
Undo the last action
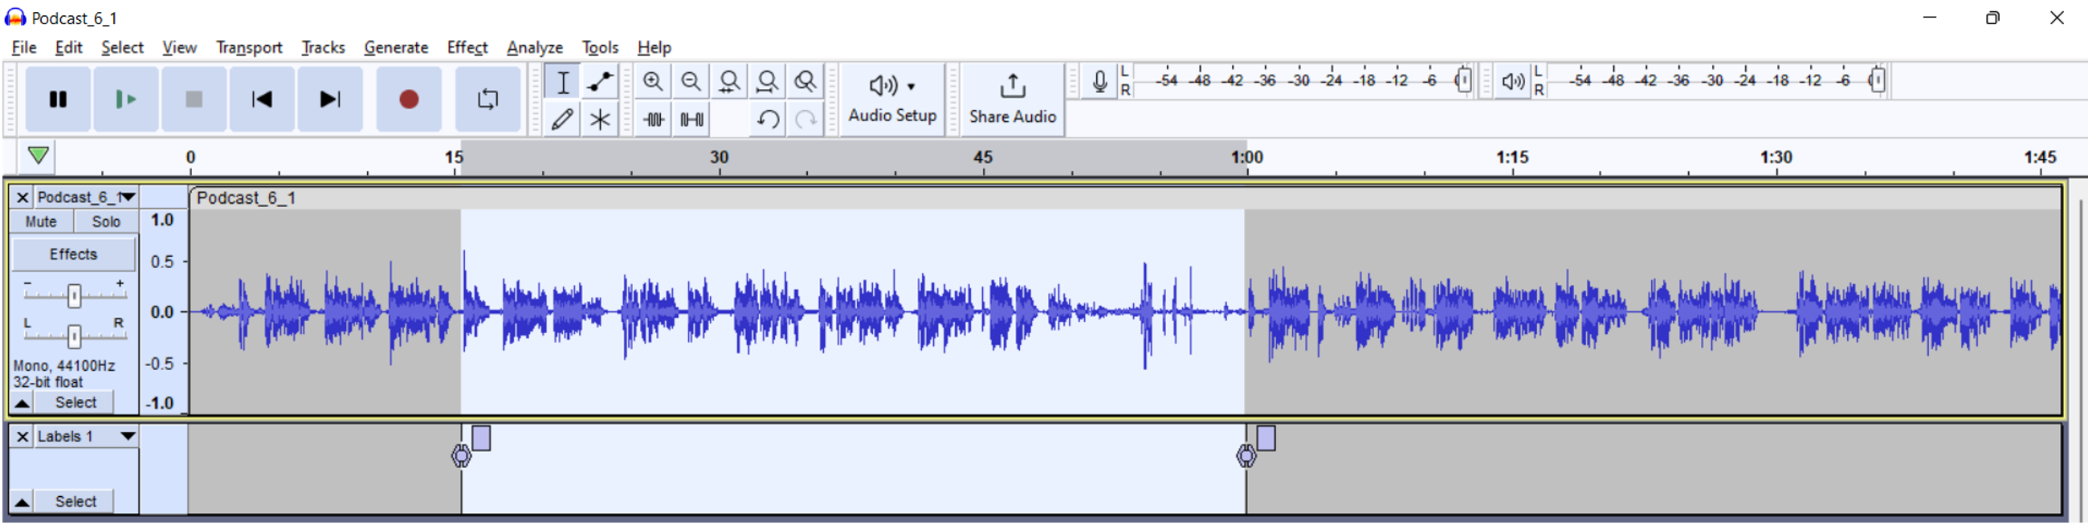[x=768, y=119]
